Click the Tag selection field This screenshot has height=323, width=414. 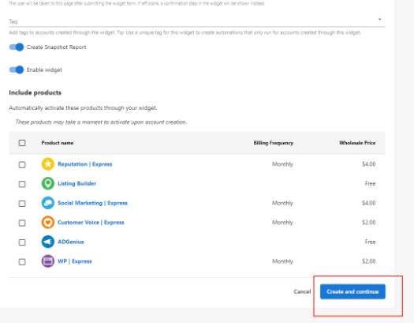click(197, 21)
